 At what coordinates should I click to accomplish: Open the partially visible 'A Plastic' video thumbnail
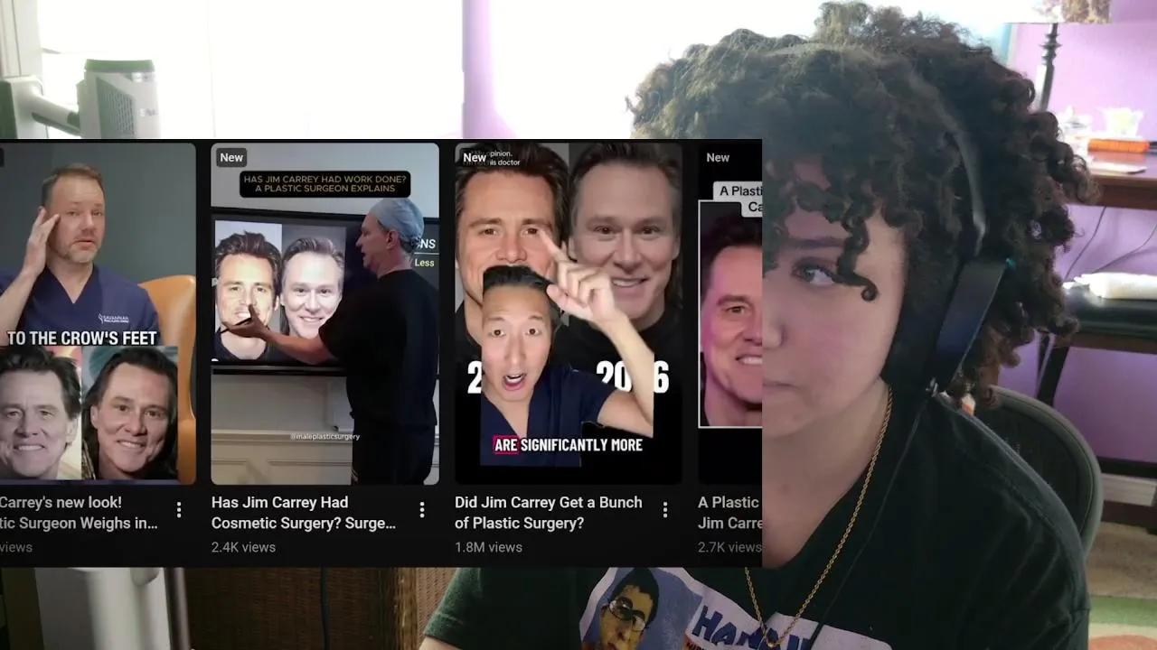[x=729, y=312]
